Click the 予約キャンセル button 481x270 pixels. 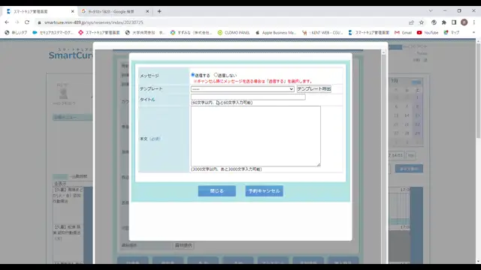[x=264, y=191]
